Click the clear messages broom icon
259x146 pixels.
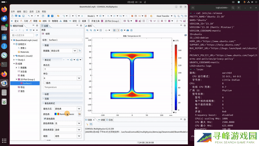87,124
